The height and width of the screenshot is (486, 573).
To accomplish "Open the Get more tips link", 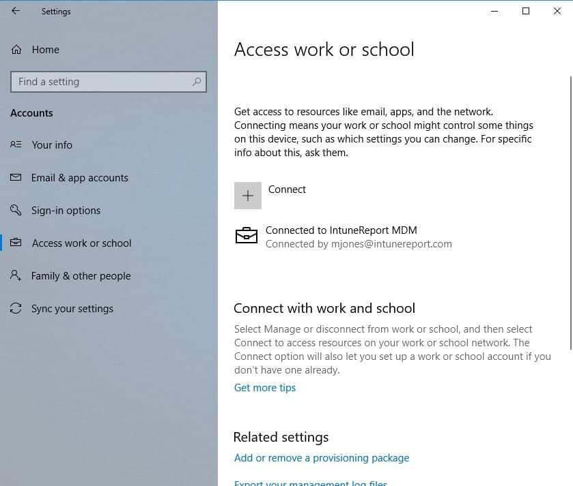I will coord(264,387).
